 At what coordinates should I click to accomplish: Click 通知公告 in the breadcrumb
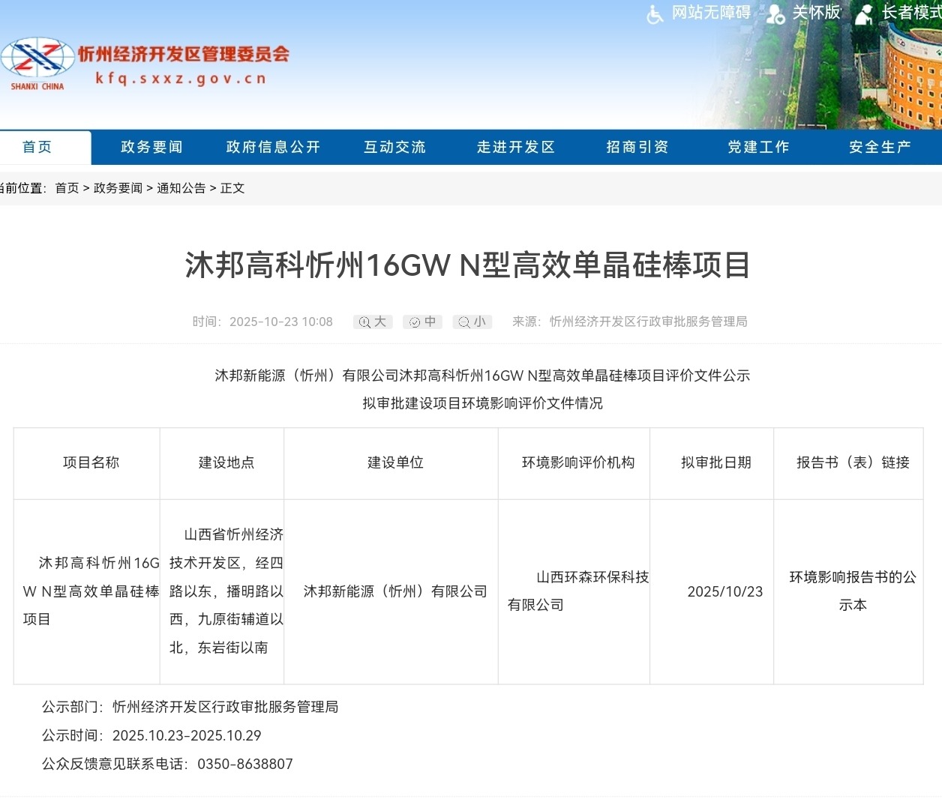coord(181,188)
